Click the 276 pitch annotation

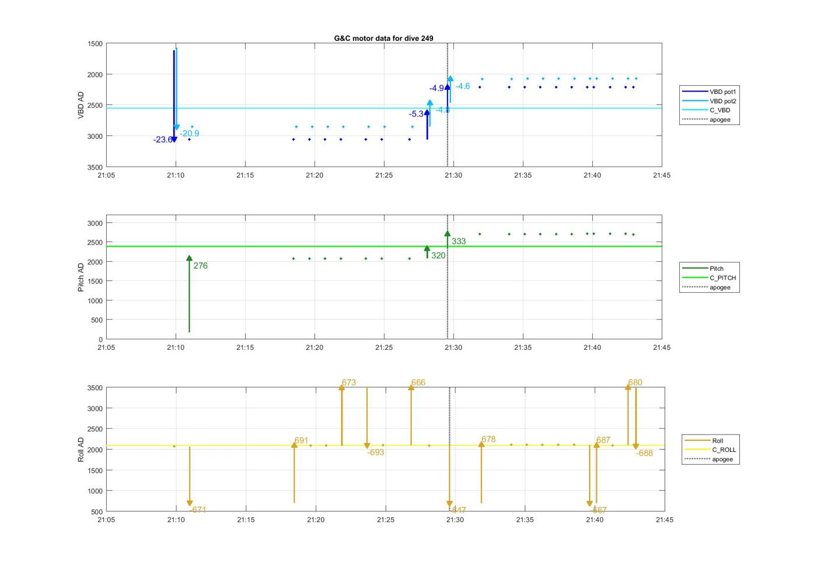pos(200,265)
